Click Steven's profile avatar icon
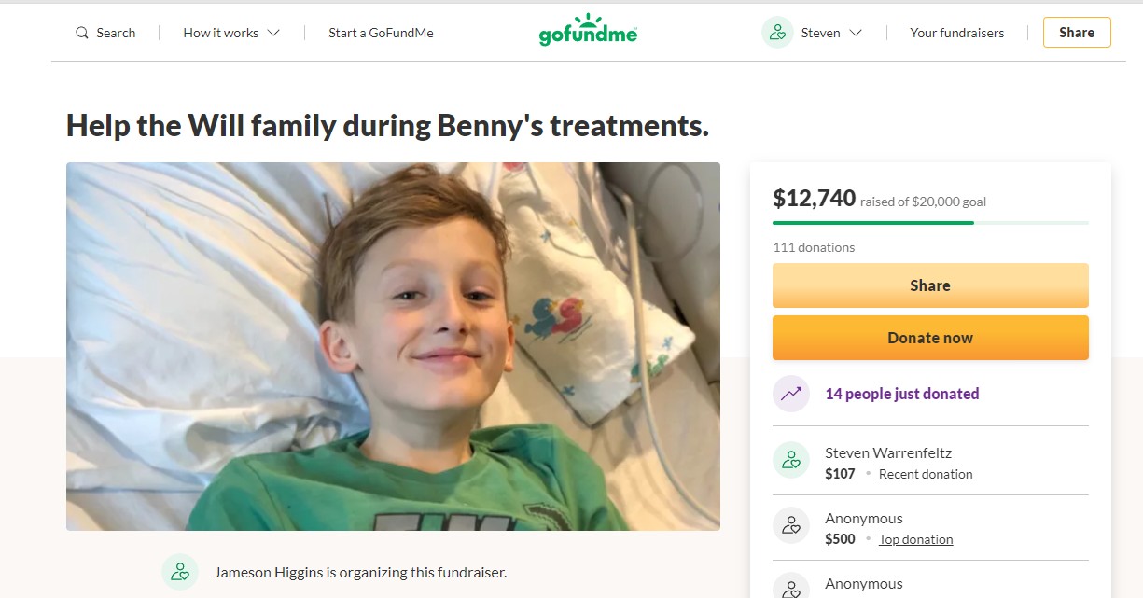 point(777,33)
